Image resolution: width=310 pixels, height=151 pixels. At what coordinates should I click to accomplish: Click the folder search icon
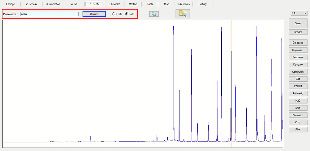(183, 14)
